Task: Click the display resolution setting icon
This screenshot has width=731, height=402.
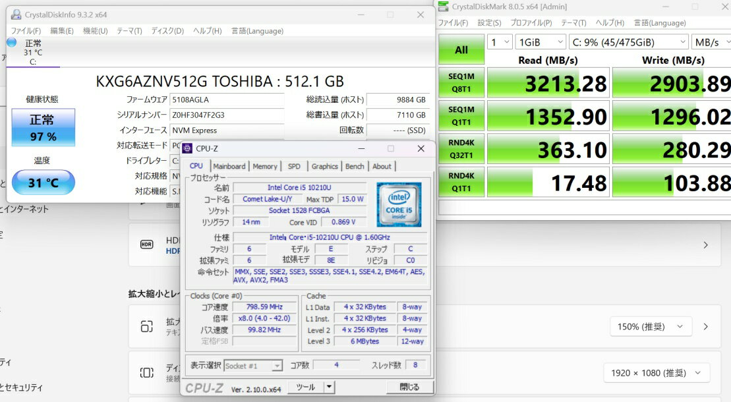Action: [x=146, y=372]
